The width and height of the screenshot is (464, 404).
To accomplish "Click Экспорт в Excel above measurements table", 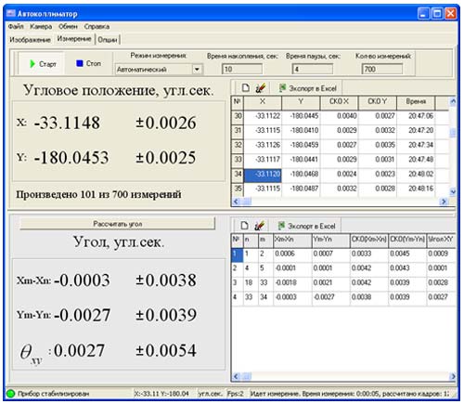I will click(x=308, y=88).
